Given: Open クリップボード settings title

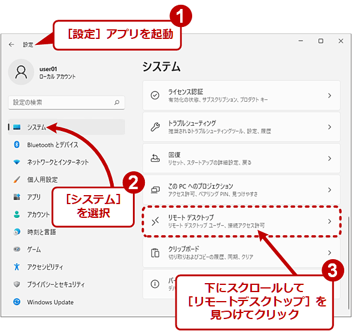Looking at the screenshot, I should (x=184, y=249).
